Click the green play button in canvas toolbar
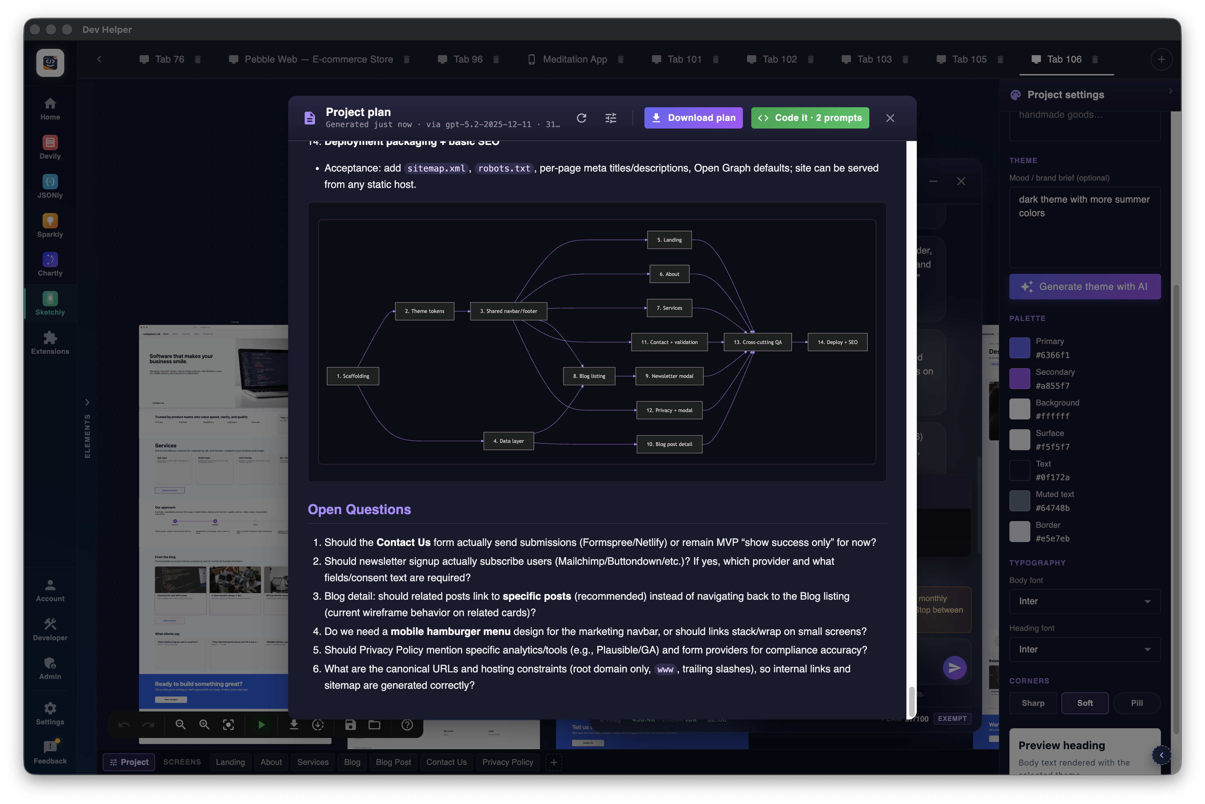This screenshot has height=804, width=1205. pos(261,724)
